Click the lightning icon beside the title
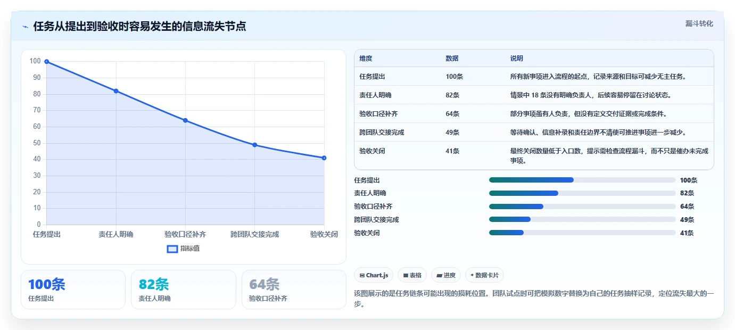735x330 pixels. pos(25,27)
